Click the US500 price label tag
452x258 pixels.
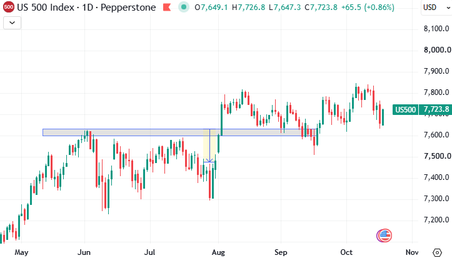[x=405, y=110]
